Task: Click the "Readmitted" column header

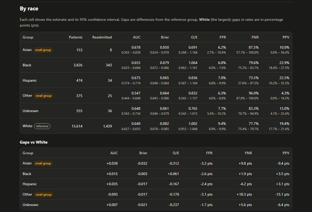Action: pyautogui.click(x=102, y=37)
